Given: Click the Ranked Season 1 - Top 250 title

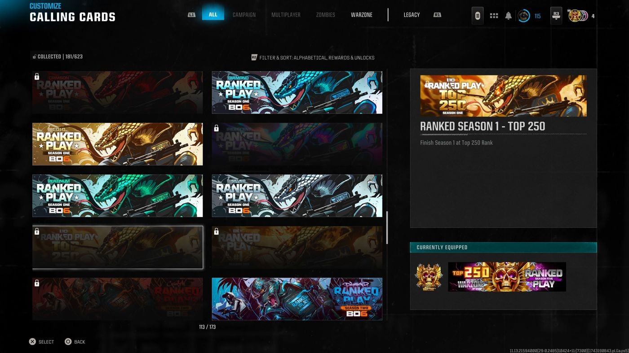Looking at the screenshot, I should (x=483, y=126).
